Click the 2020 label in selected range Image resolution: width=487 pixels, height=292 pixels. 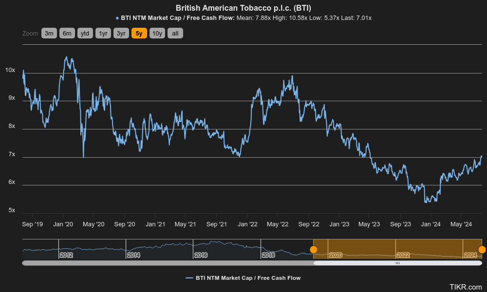(336, 255)
